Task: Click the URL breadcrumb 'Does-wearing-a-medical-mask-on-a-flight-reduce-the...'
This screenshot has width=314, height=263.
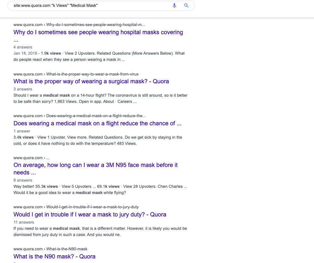Action: pyautogui.click(x=96, y=116)
